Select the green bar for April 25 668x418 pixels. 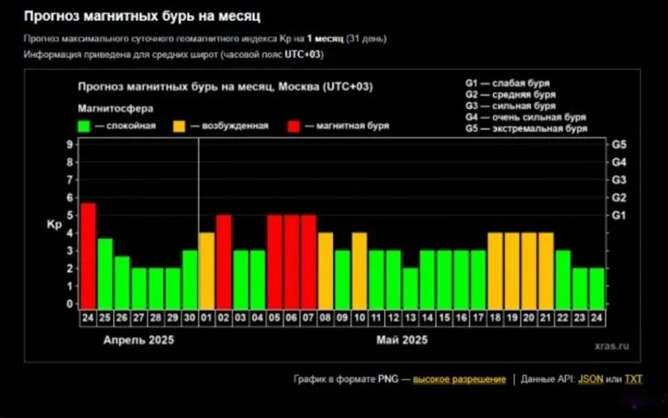pos(105,273)
